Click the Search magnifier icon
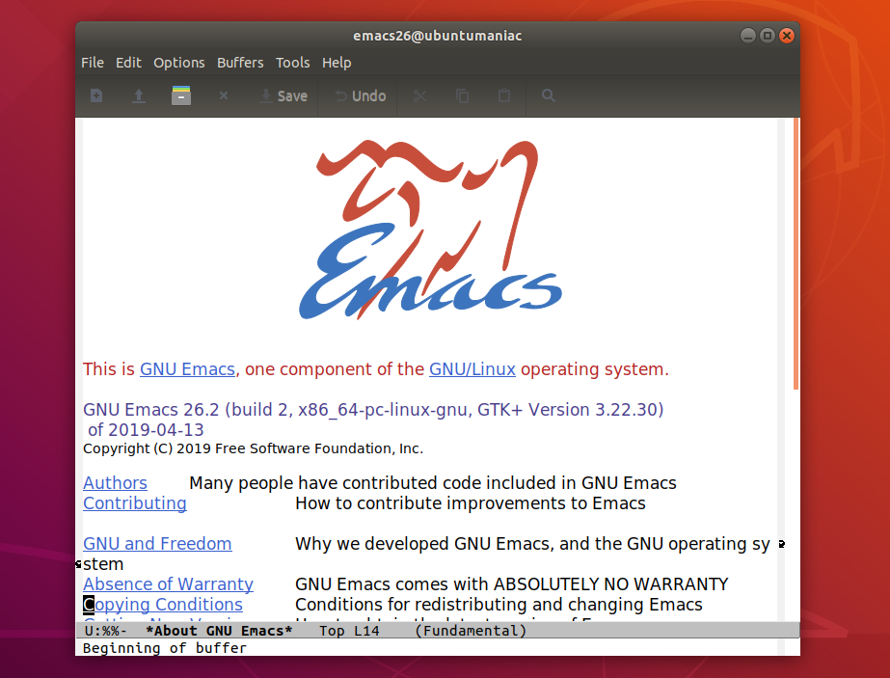Screen dimensions: 890x678 (x=548, y=95)
